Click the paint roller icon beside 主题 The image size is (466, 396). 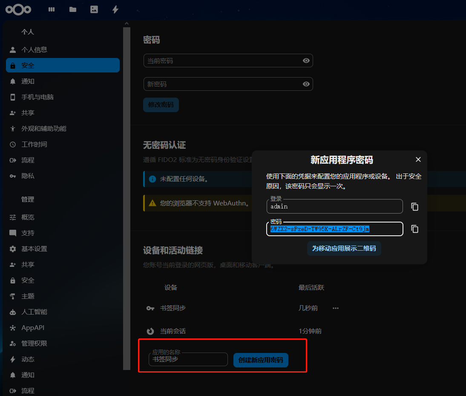pyautogui.click(x=13, y=296)
